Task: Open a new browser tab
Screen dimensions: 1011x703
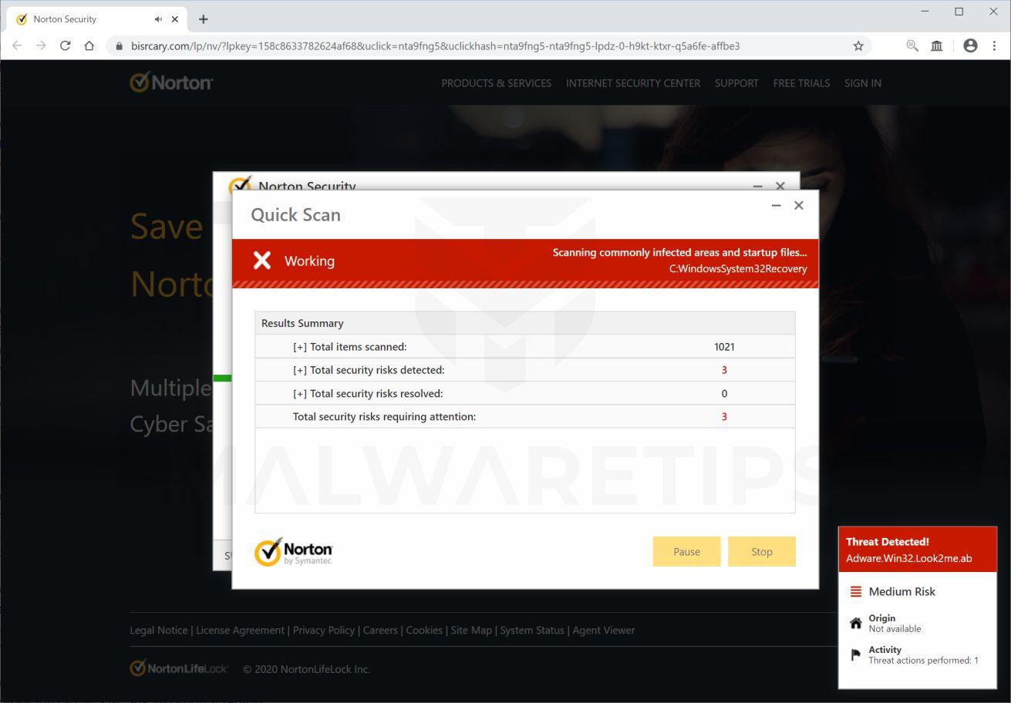Action: [204, 19]
